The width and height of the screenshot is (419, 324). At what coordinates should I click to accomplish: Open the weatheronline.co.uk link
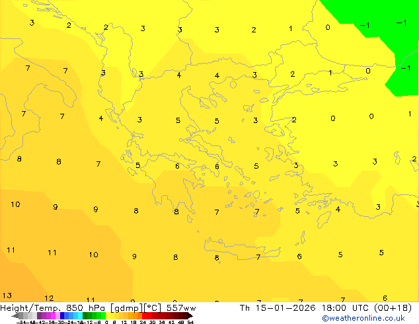pyautogui.click(x=363, y=318)
